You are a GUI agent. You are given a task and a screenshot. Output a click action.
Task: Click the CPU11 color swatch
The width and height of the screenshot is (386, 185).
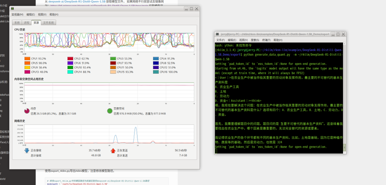point(113,68)
